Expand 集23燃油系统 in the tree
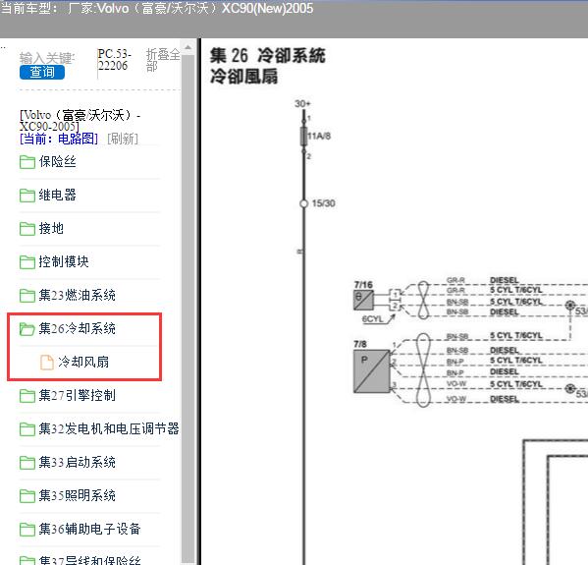The height and width of the screenshot is (565, 588). 78,295
